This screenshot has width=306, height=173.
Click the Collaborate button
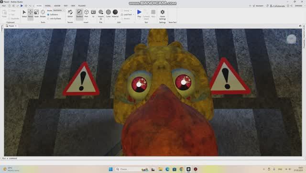(x=277, y=6)
